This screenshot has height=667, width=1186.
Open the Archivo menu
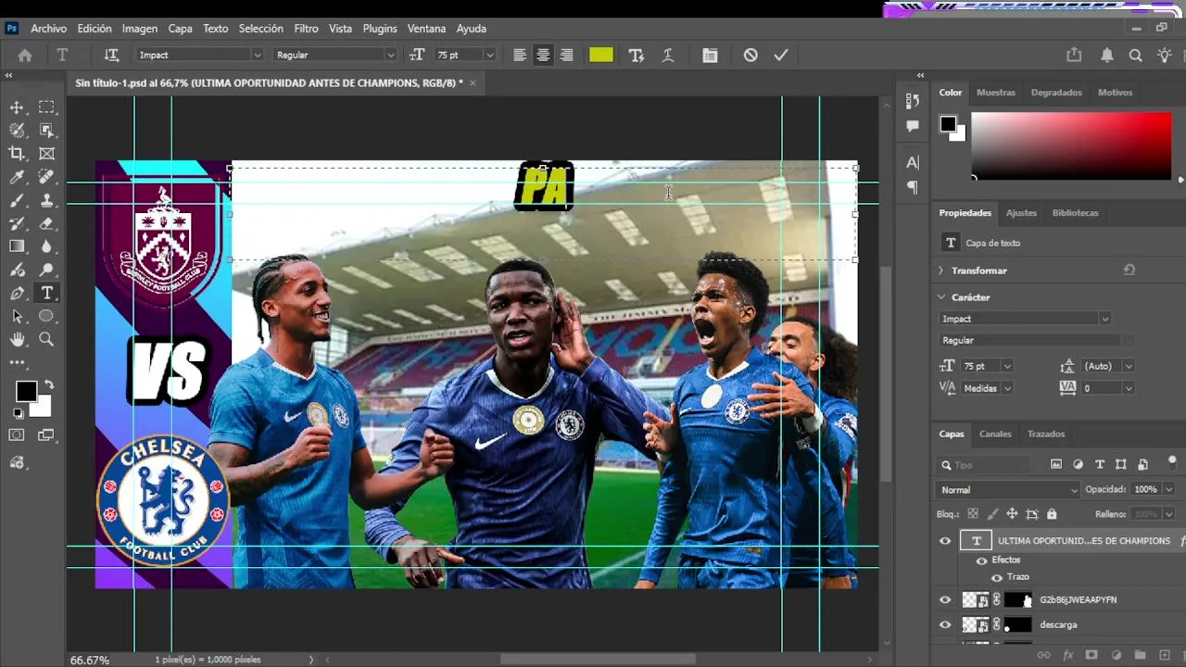(x=49, y=29)
